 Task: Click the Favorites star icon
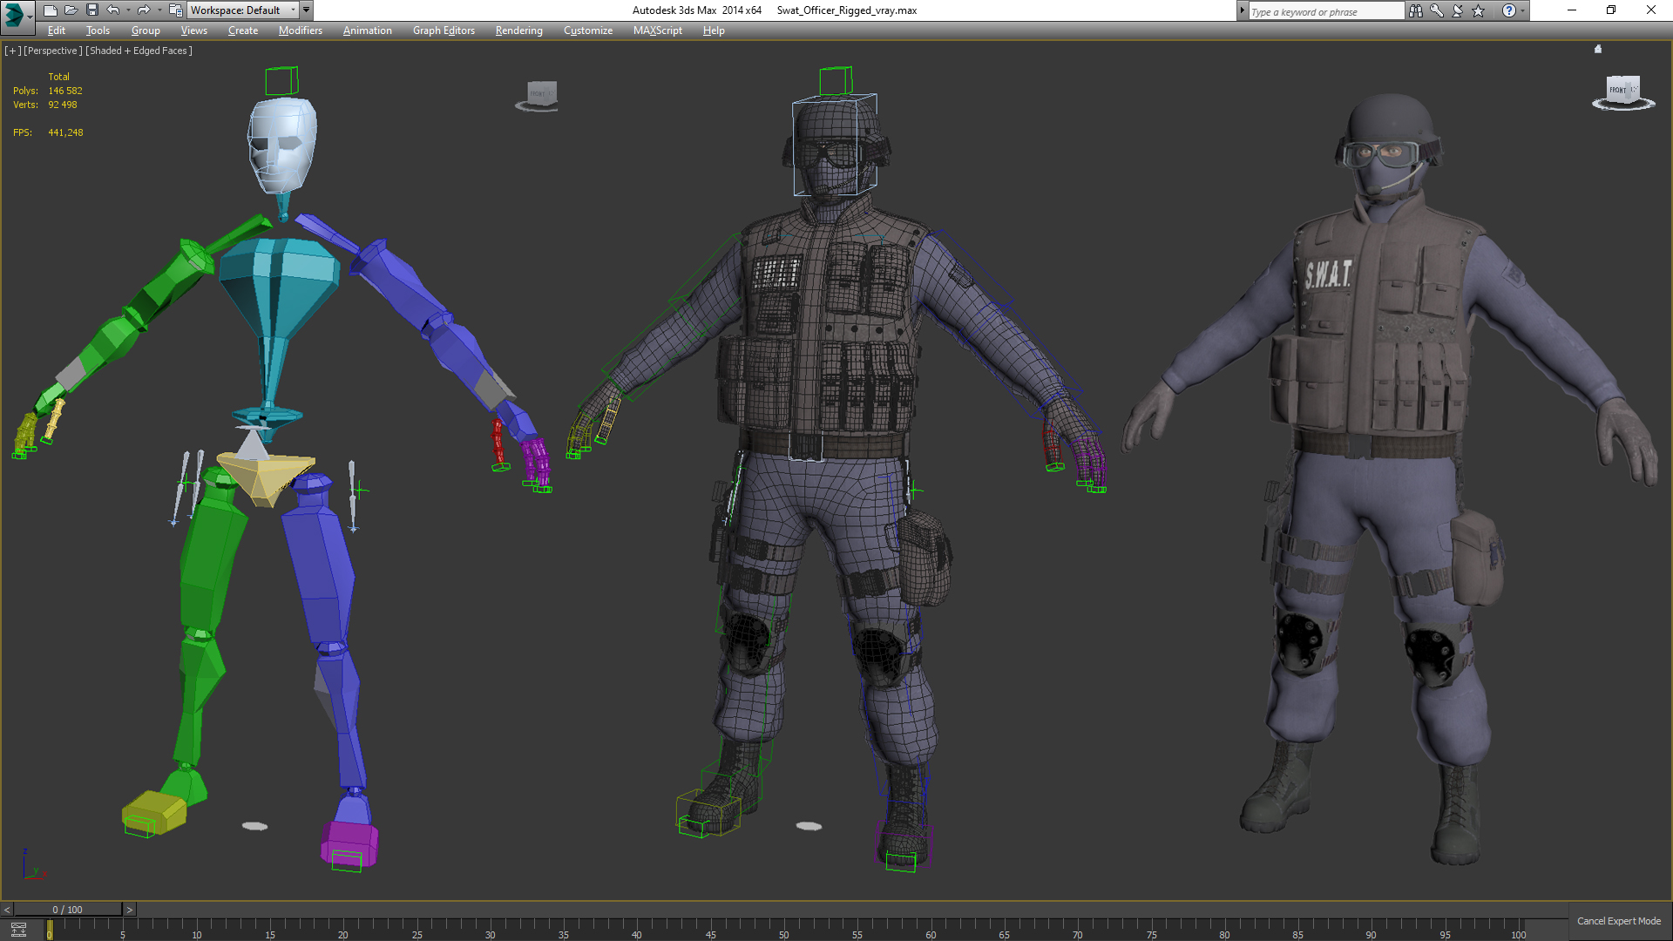pyautogui.click(x=1478, y=10)
